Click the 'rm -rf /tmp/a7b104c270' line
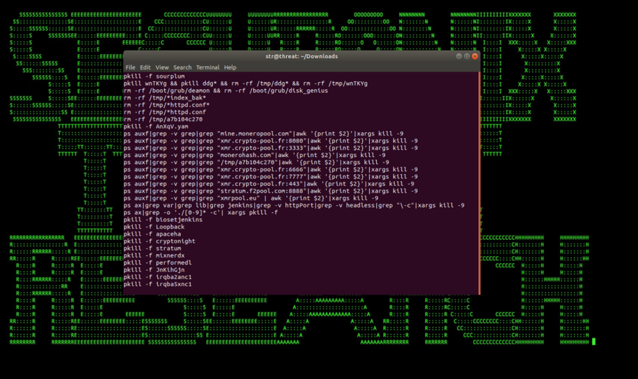The height and width of the screenshot is (379, 638). pos(162,119)
